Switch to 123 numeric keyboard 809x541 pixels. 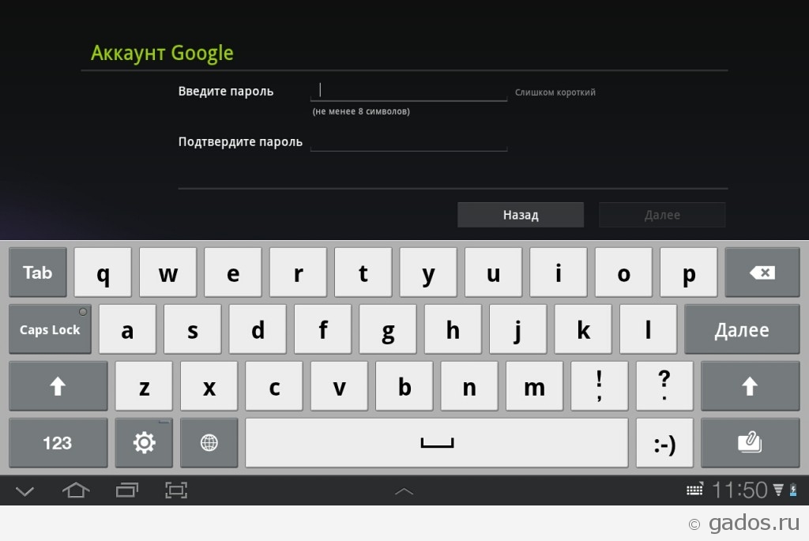coord(58,442)
